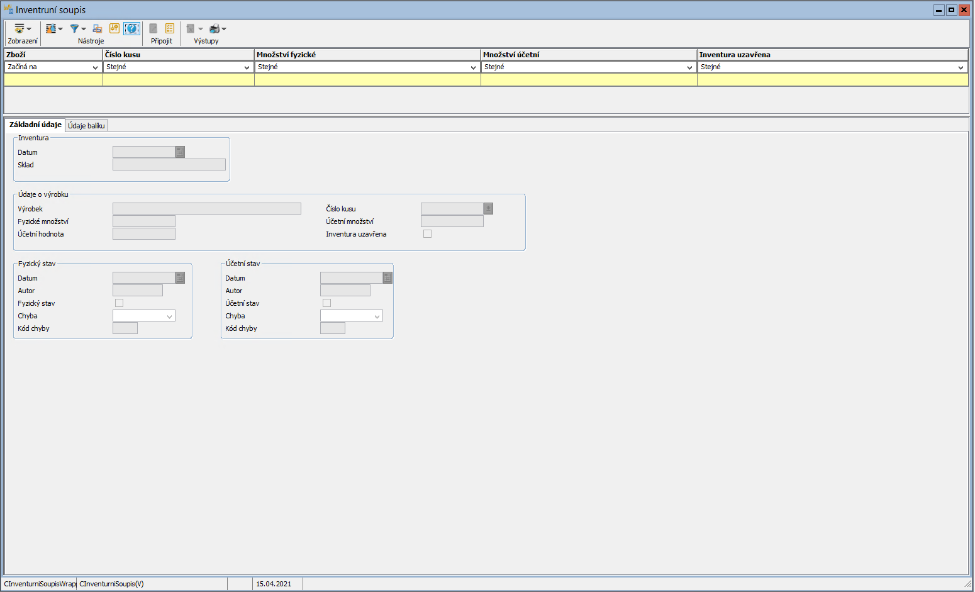Screen dimensions: 975x592
Task: Open the Zobrazení view eye icon
Action: (x=19, y=29)
